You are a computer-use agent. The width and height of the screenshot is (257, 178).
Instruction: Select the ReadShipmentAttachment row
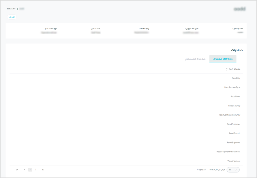point(228,152)
